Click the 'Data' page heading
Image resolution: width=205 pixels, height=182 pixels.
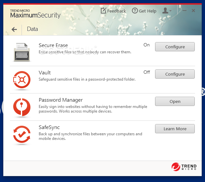tap(32, 29)
